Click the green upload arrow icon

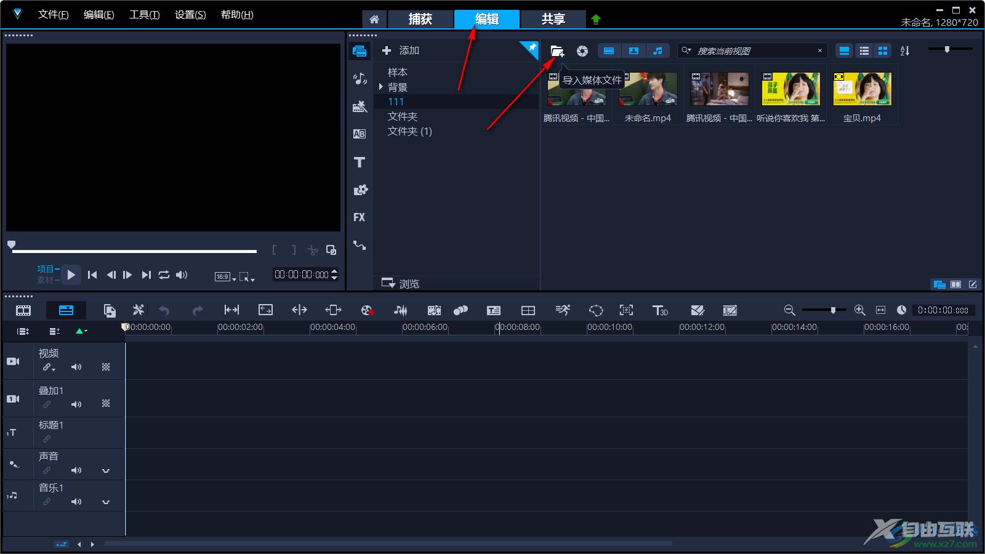(595, 19)
